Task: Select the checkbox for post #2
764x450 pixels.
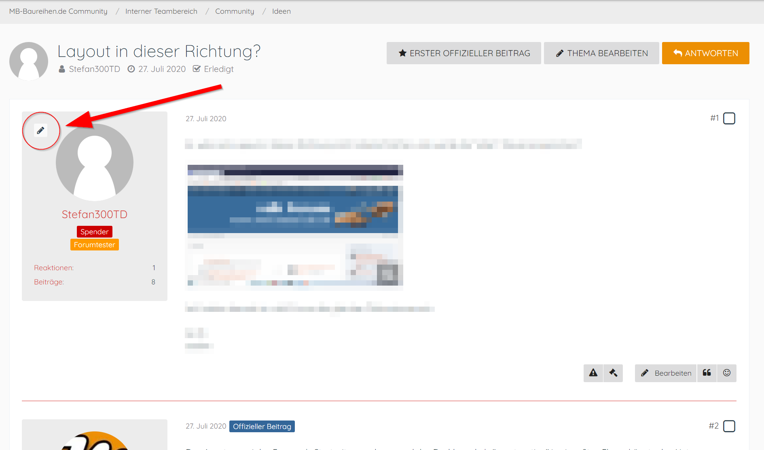Action: (x=729, y=426)
